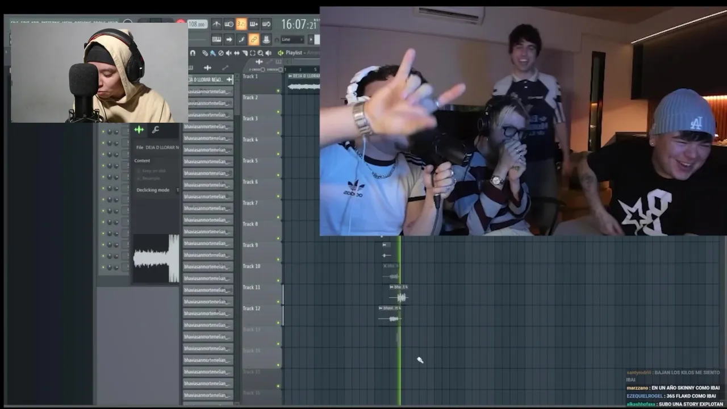727x409 pixels.
Task: Select the playlist Delete tool
Action: 221,53
